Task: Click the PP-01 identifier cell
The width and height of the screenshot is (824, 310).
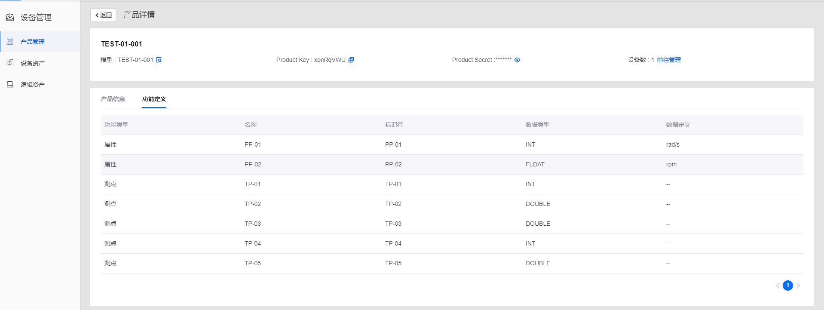Action: click(393, 144)
